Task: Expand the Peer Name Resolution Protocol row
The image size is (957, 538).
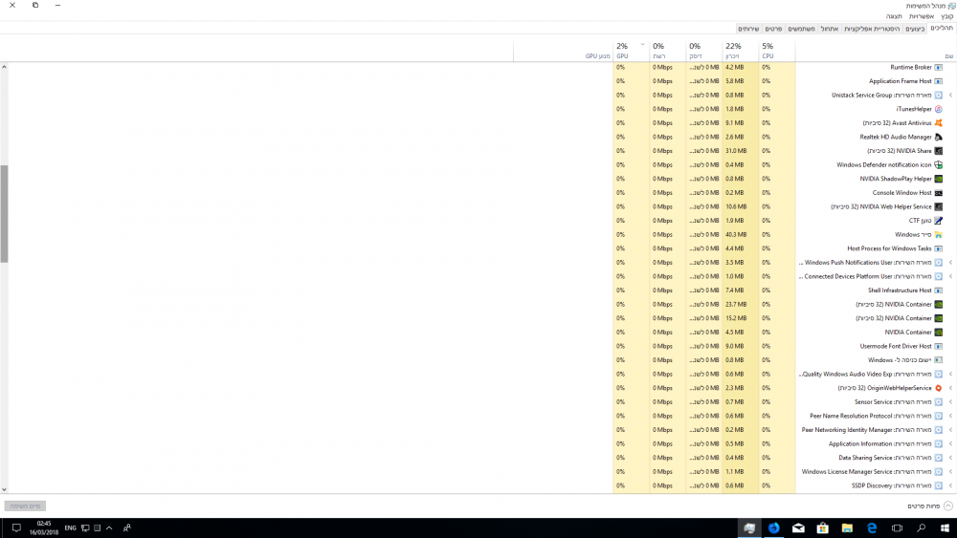Action: pos(950,416)
